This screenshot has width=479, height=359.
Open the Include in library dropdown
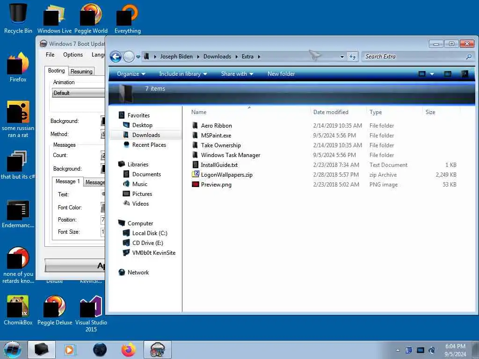click(183, 74)
